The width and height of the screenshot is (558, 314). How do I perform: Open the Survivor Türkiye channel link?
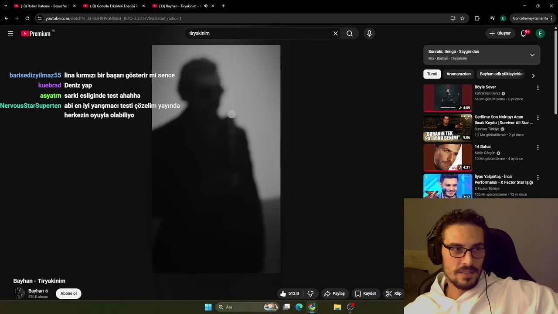(x=487, y=129)
